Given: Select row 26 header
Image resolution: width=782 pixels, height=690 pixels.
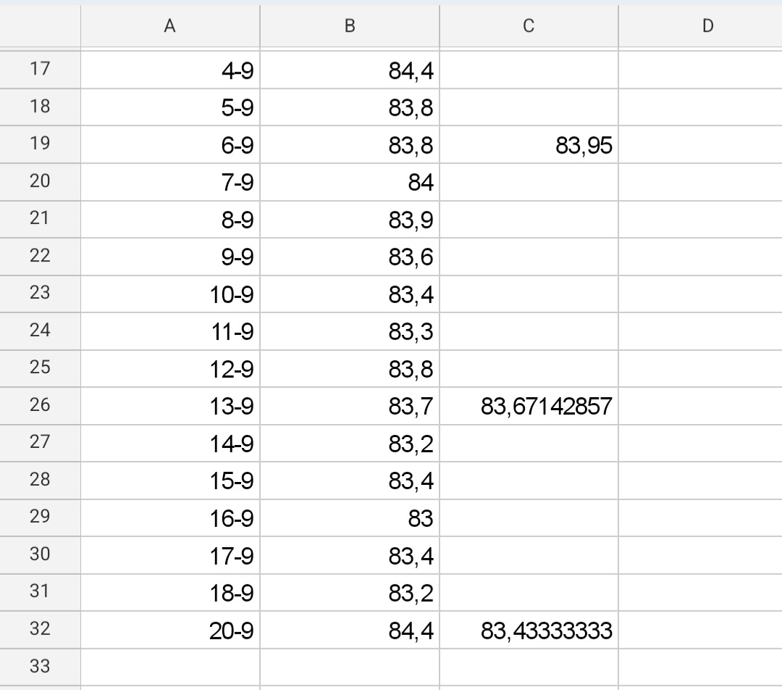Looking at the screenshot, I should 40,406.
